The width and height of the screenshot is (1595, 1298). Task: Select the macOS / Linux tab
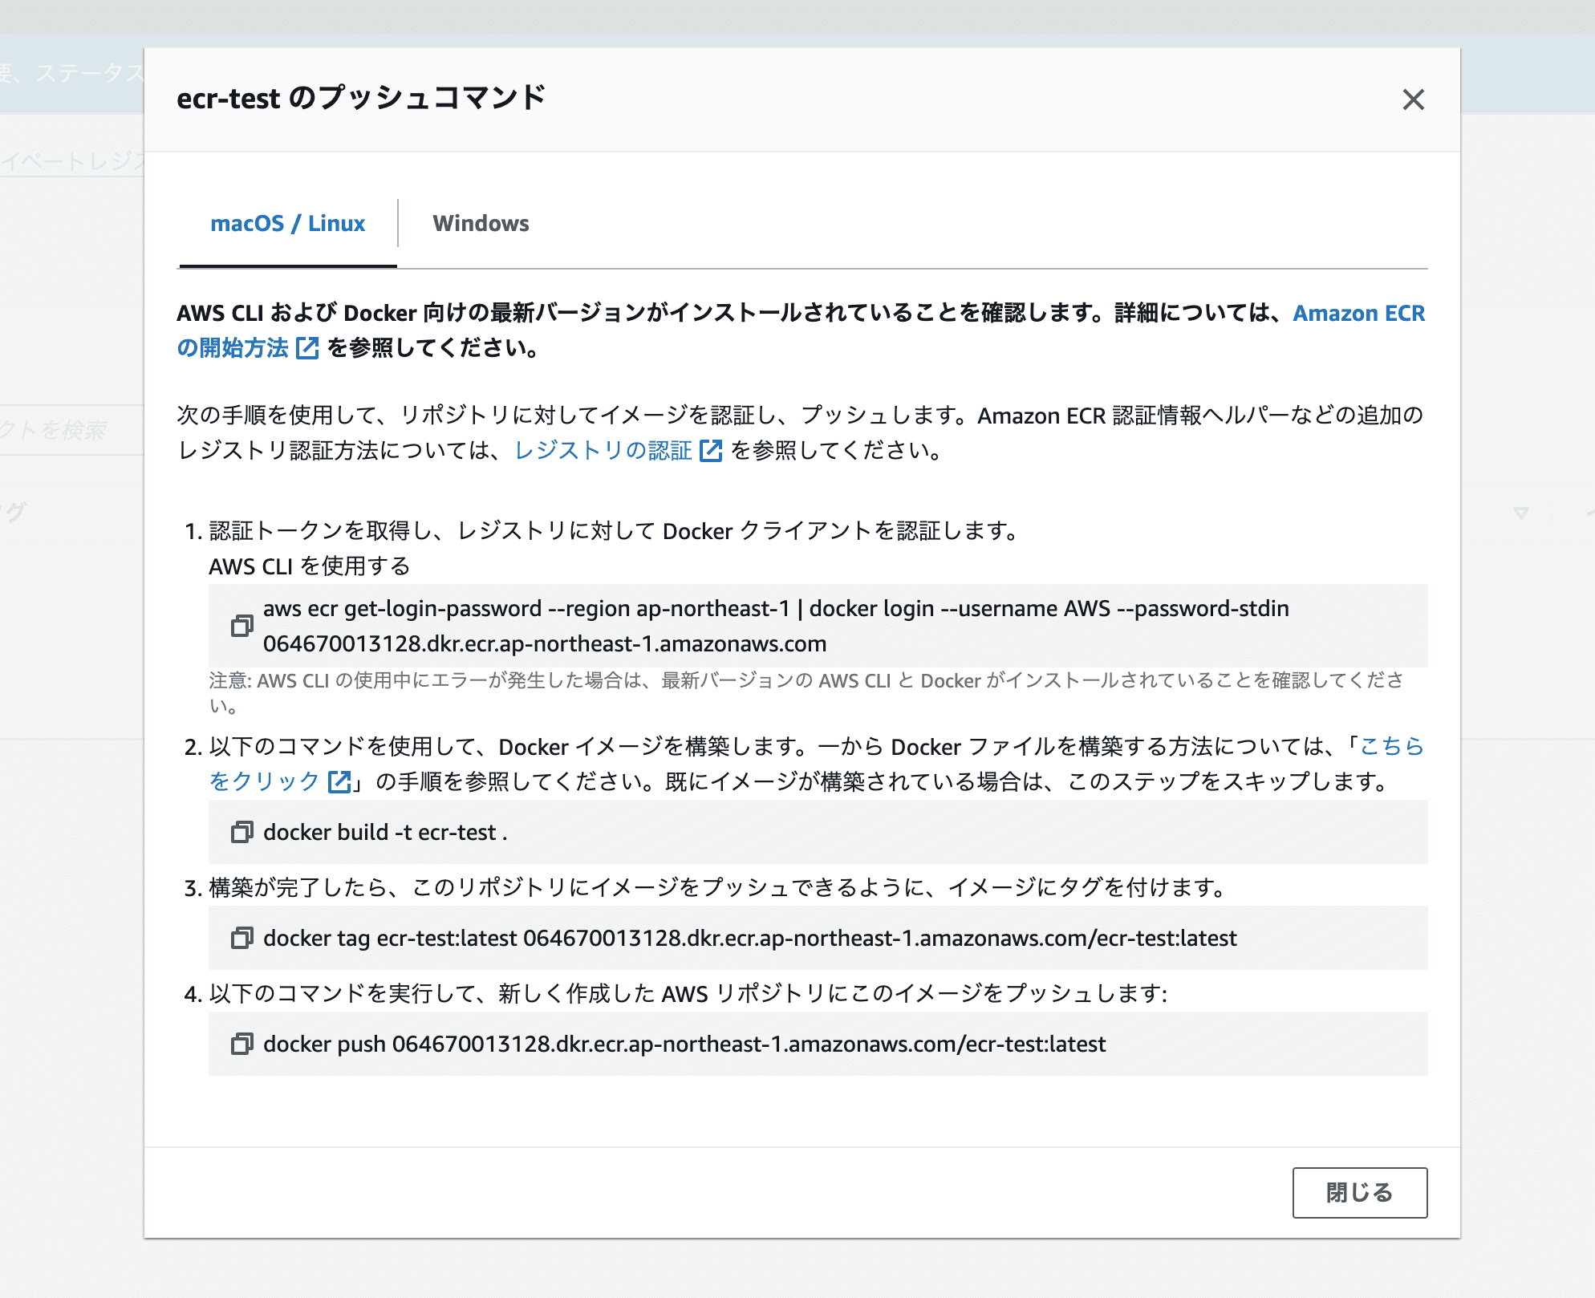pyautogui.click(x=287, y=223)
